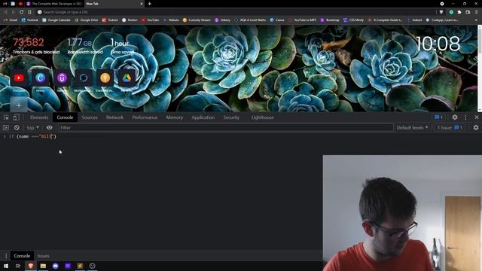The height and width of the screenshot is (271, 482).
Task: Create a live expression with the eye icon
Action: (x=49, y=127)
